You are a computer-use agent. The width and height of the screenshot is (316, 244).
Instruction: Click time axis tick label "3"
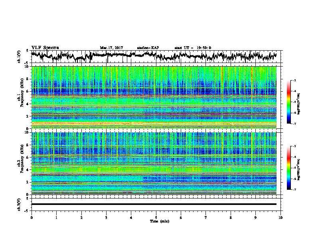click(106, 218)
